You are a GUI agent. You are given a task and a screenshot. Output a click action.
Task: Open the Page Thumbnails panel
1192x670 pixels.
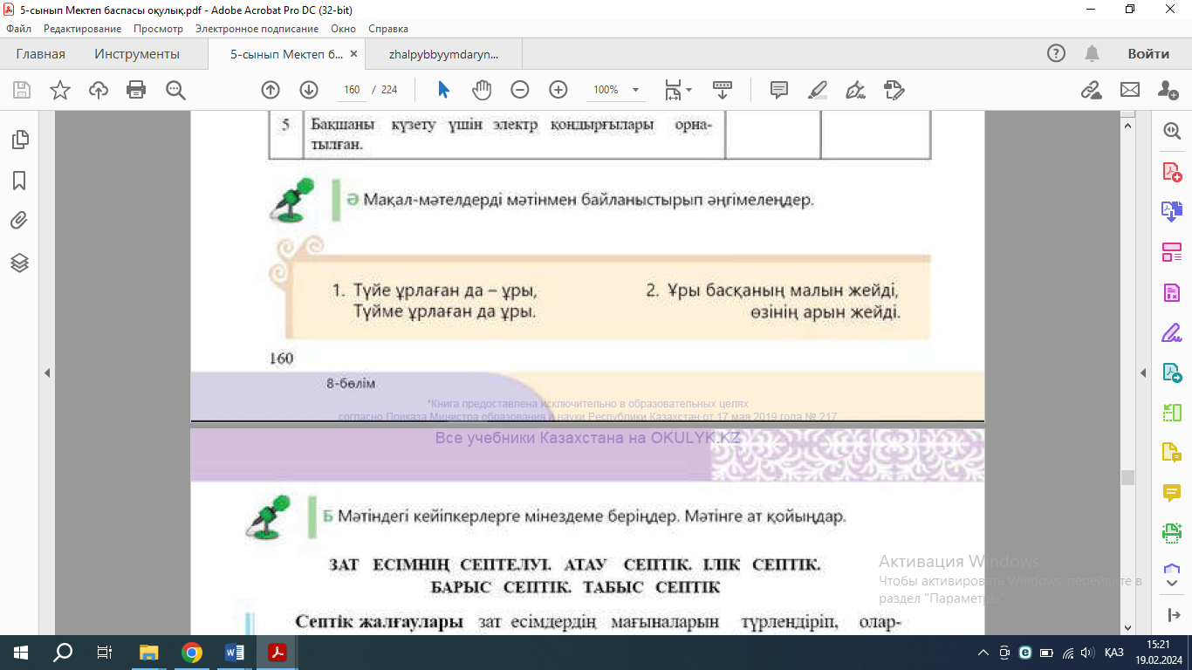tap(19, 140)
